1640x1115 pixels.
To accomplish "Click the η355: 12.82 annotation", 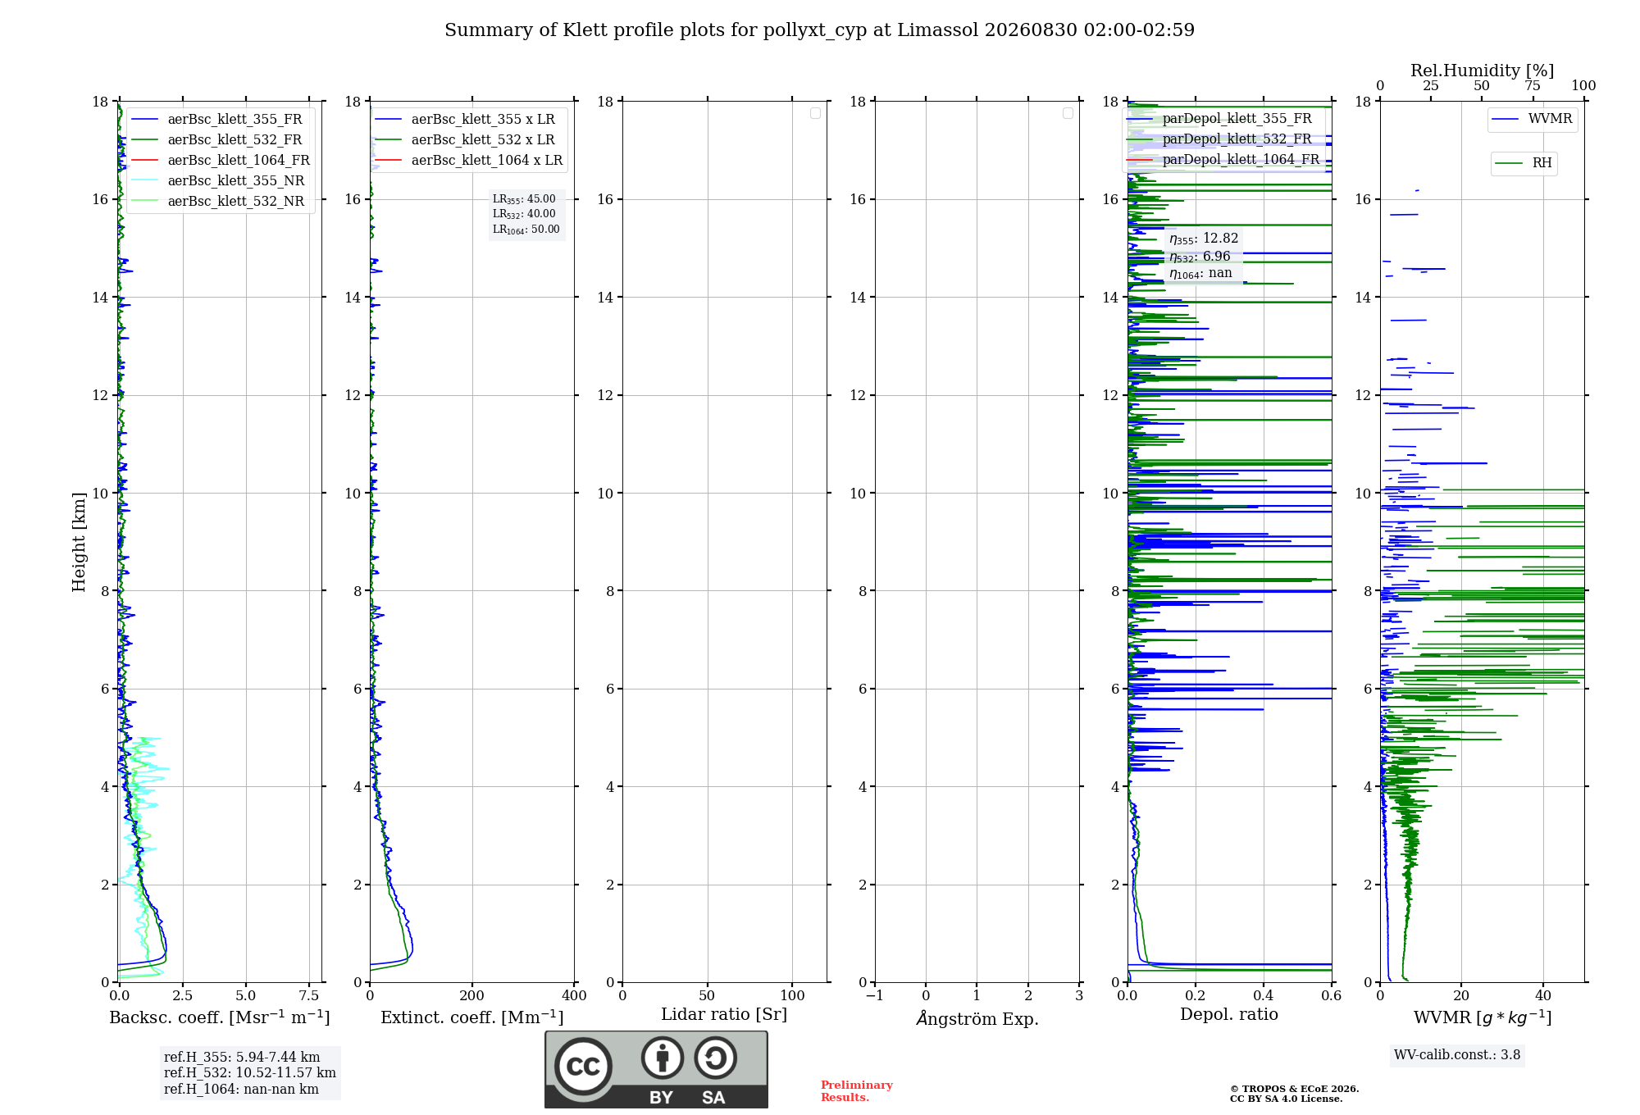I will pyautogui.click(x=1204, y=239).
